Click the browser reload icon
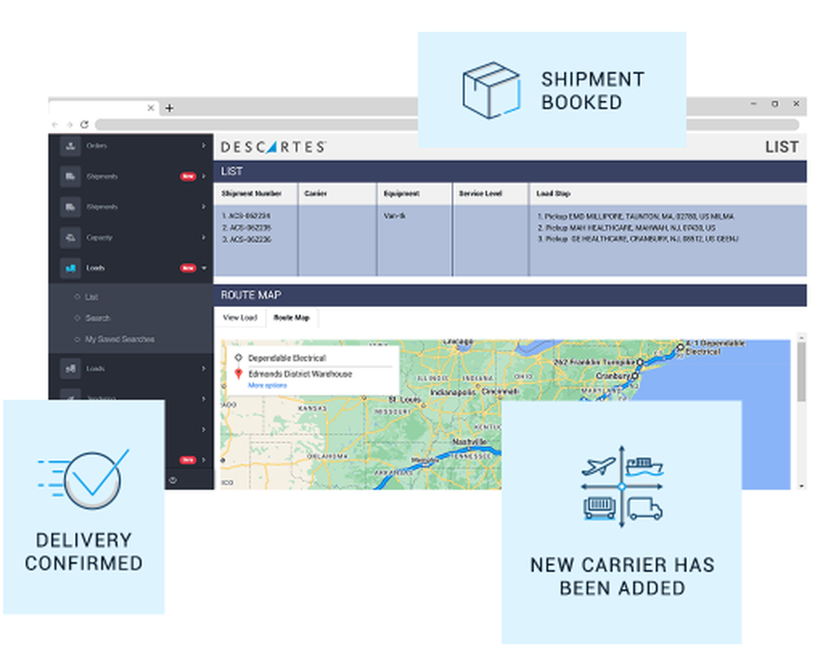The height and width of the screenshot is (668, 815). (84, 125)
